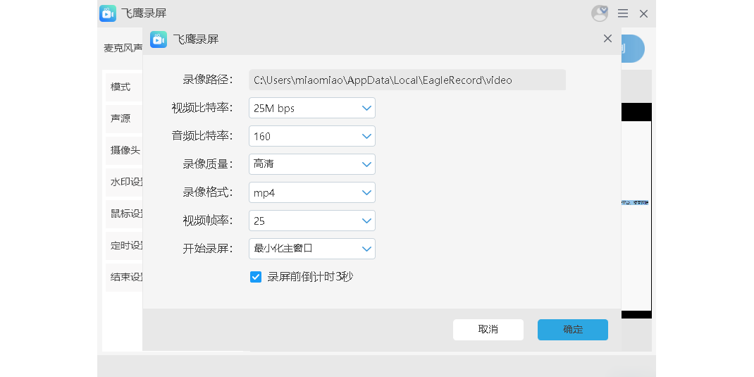Confirm settings with the 确定 button
This screenshot has width=754, height=377.
pyautogui.click(x=572, y=330)
